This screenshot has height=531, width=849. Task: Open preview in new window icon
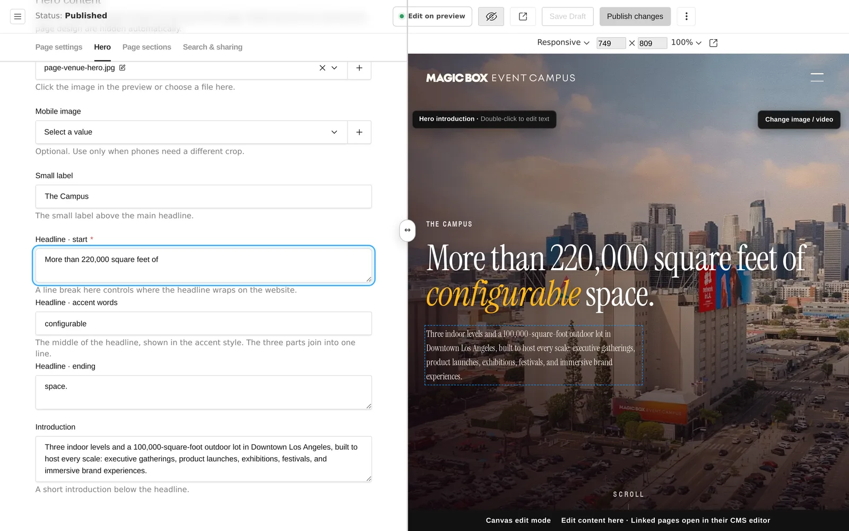523,16
